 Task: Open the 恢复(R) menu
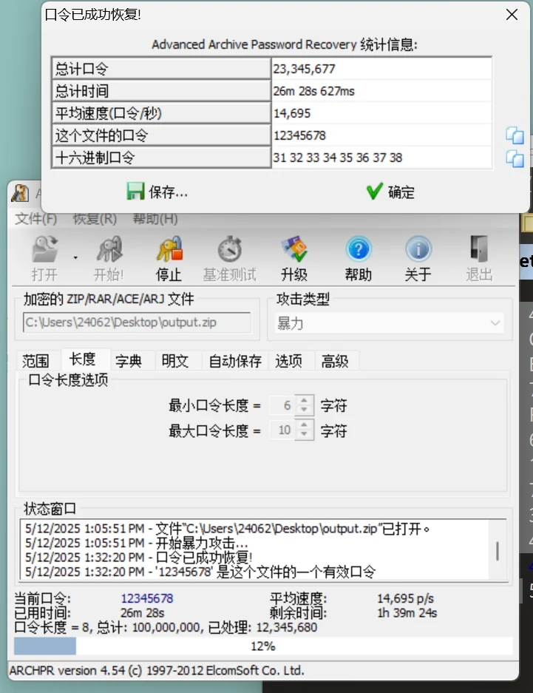[x=95, y=219]
